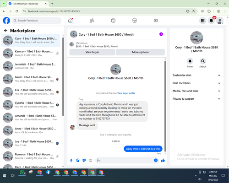Open the Windows action center icon
Image resolution: width=229 pixels, height=183 pixels.
click(223, 176)
